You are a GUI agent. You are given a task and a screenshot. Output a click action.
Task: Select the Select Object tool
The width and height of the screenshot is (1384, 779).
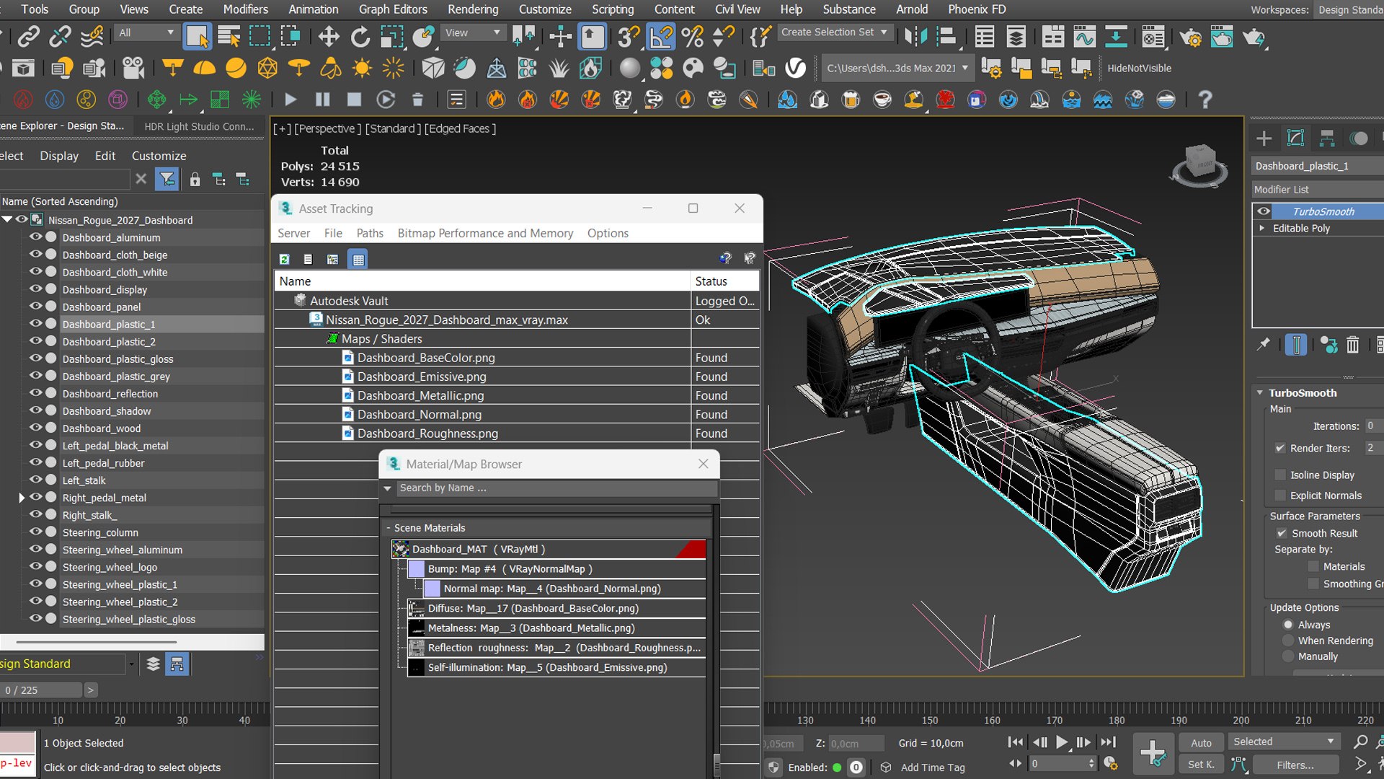197,36
